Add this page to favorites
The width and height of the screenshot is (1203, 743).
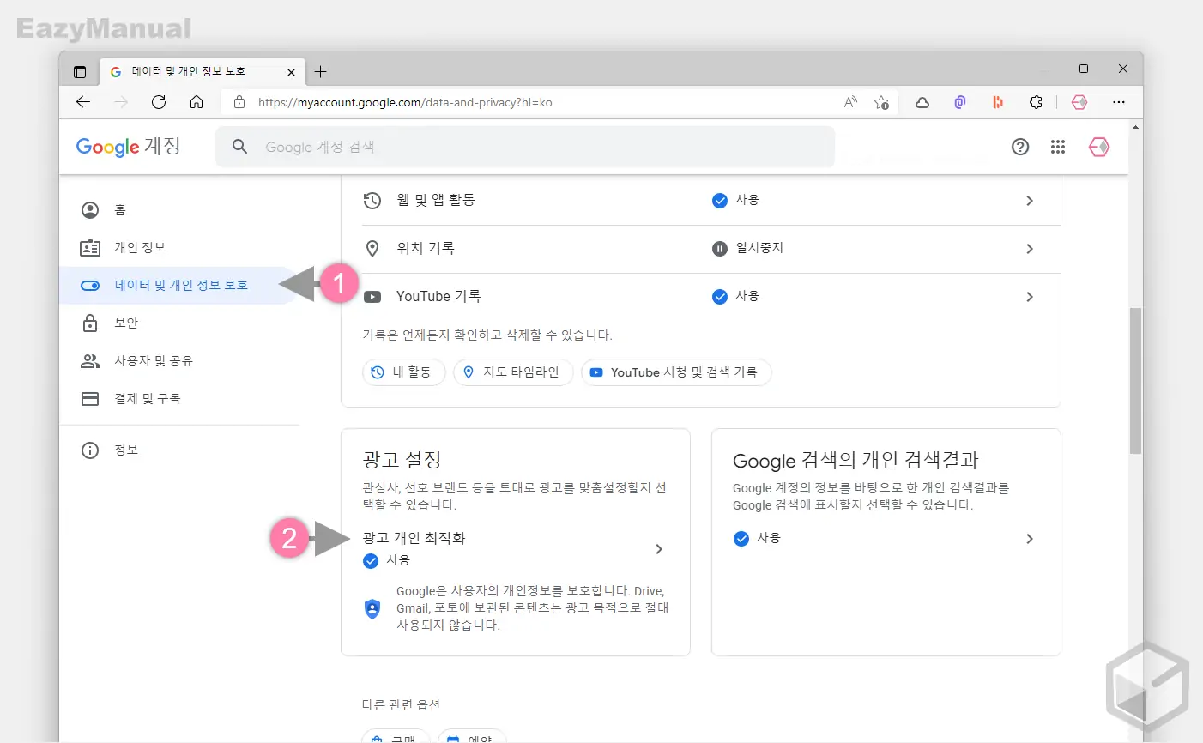coord(881,102)
